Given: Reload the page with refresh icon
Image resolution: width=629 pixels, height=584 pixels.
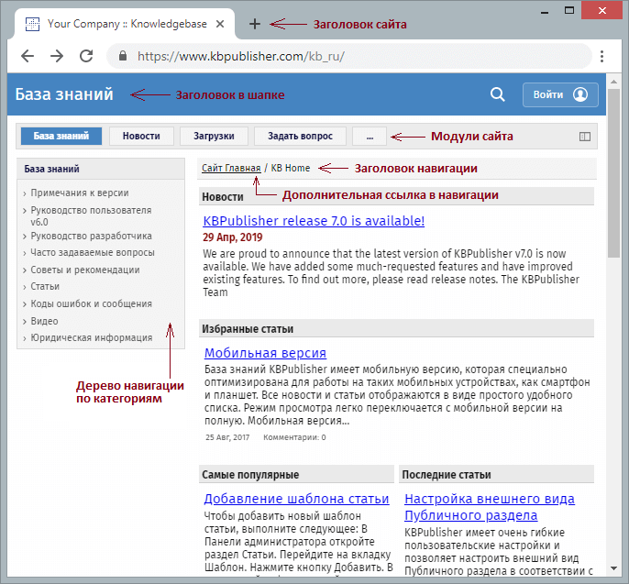Looking at the screenshot, I should (x=86, y=56).
